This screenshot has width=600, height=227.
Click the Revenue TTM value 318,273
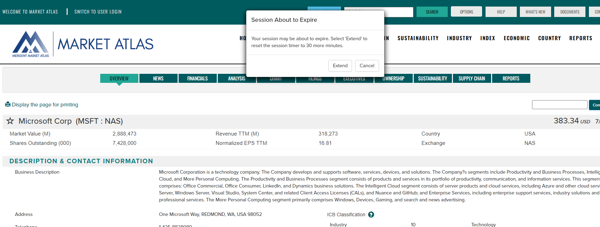click(328, 134)
